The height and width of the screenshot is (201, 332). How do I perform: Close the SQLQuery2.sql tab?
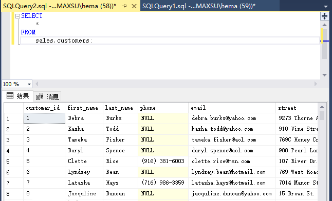[x=134, y=6]
